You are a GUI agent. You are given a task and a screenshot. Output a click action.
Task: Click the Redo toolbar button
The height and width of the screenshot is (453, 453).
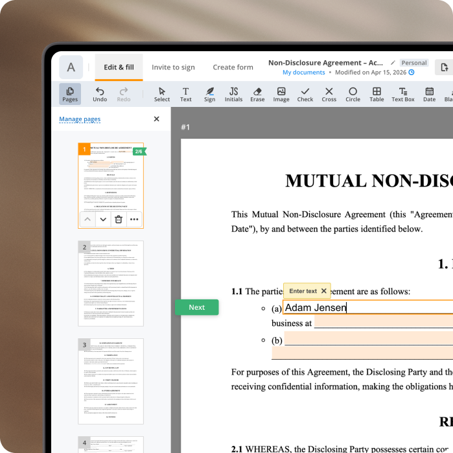(x=124, y=94)
